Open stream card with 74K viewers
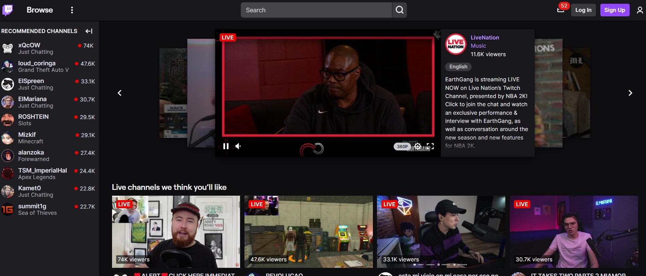 tap(176, 231)
